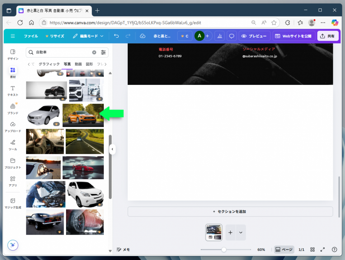Viewport: 345px width, 260px height.
Task: Click the Add Section (セクションを追加) button
Action: click(x=230, y=212)
